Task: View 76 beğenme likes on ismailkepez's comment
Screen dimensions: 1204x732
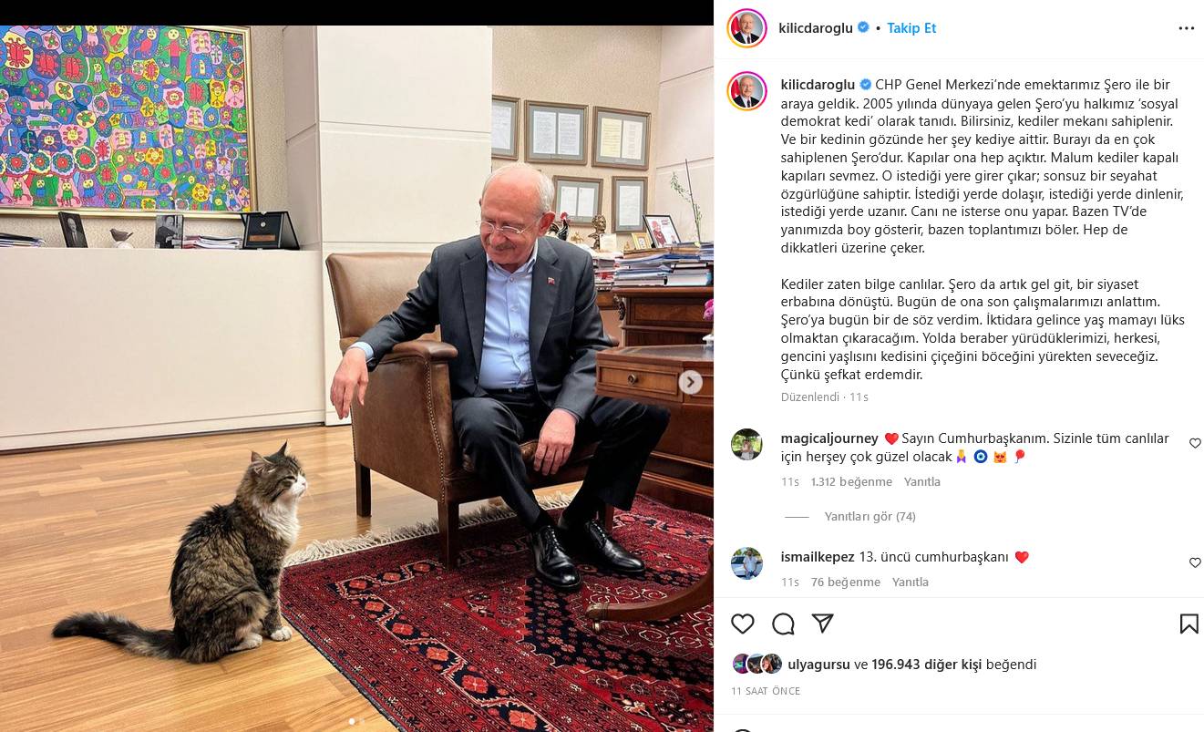Action: pos(846,582)
